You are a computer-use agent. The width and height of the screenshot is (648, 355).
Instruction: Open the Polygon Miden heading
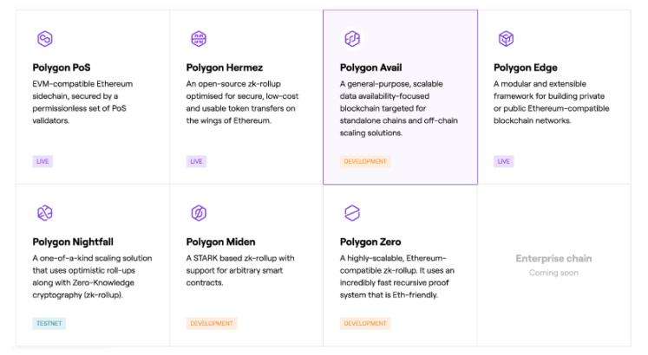(x=220, y=242)
